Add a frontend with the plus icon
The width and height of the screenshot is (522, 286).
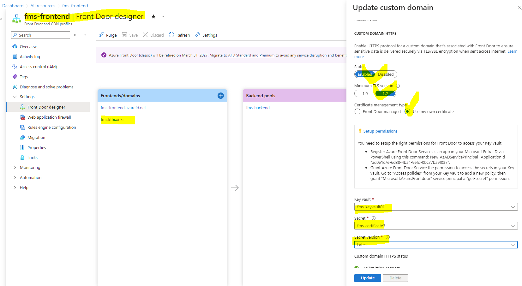tap(221, 96)
